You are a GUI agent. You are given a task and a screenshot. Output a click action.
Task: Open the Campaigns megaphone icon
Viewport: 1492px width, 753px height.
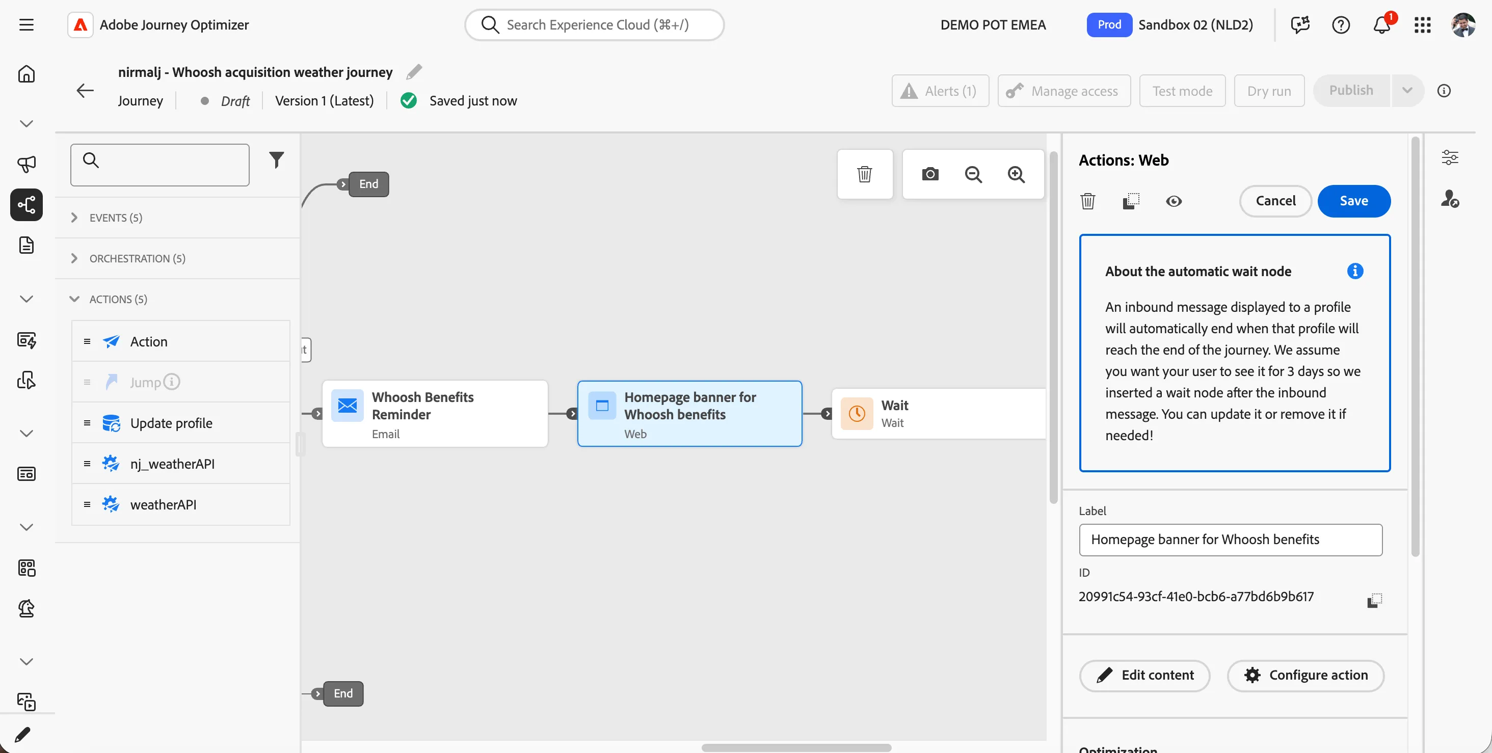click(26, 164)
